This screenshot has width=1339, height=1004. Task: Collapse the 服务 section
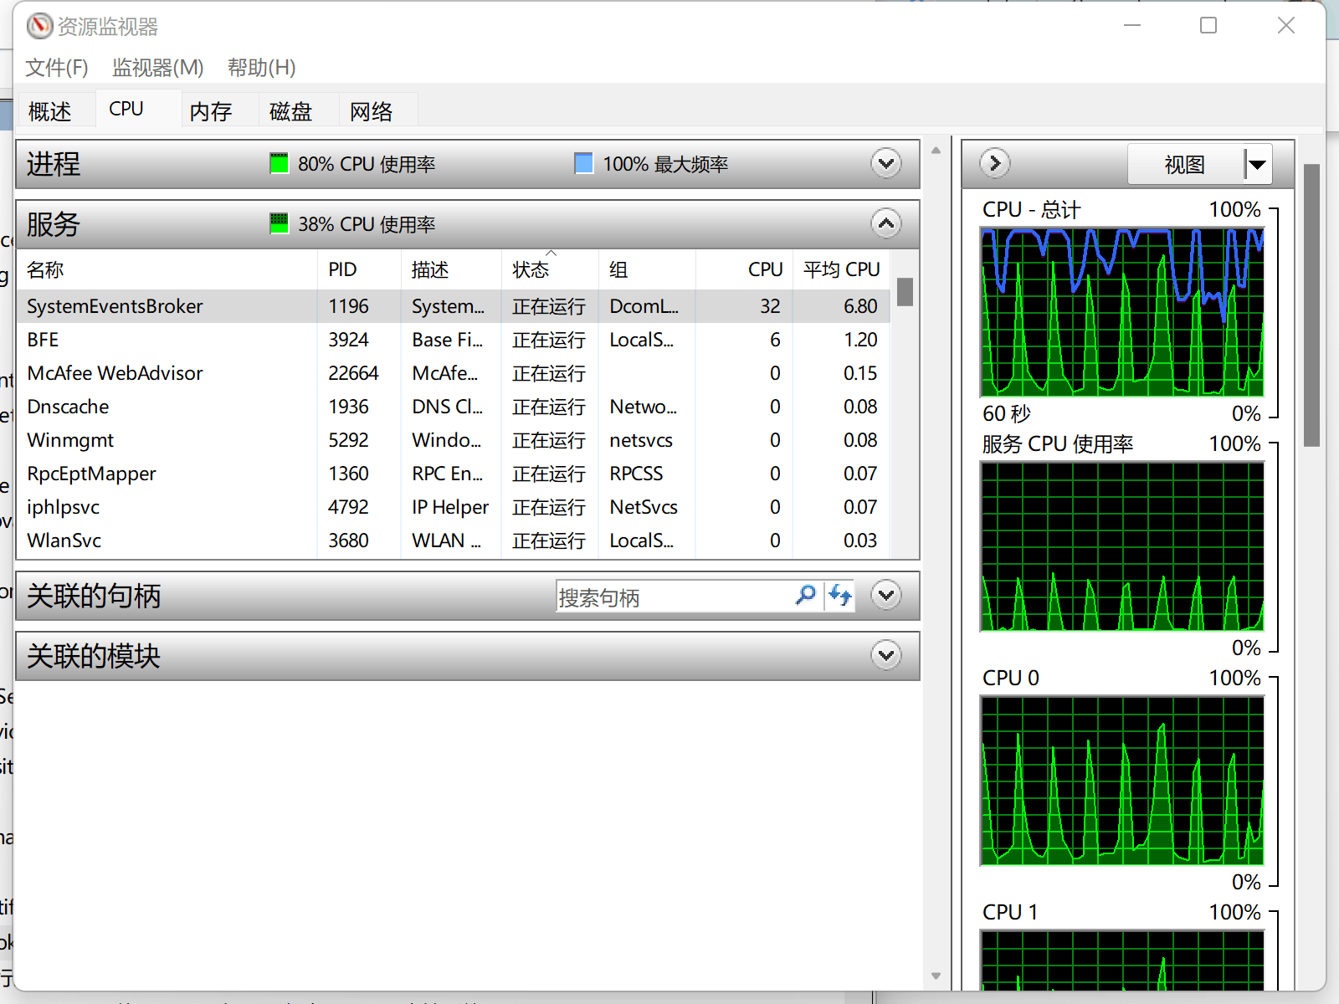(886, 223)
